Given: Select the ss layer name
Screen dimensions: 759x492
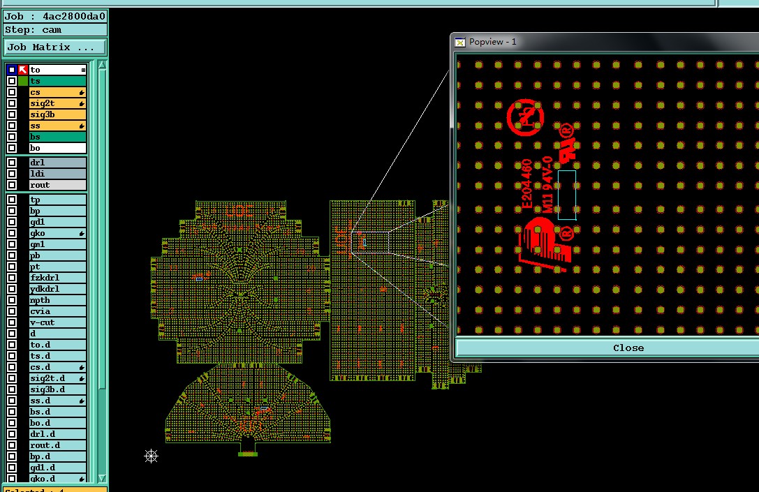Looking at the screenshot, I should tap(57, 126).
